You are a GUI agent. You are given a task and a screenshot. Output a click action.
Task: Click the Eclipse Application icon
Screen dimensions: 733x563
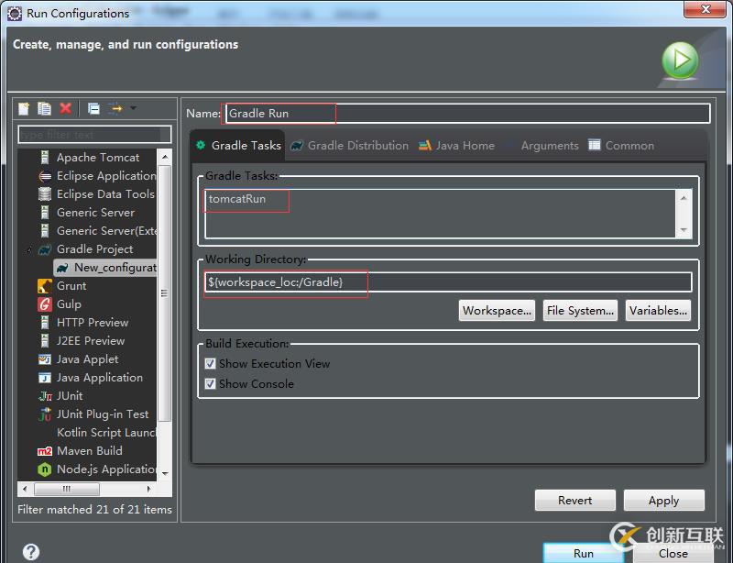[x=45, y=176]
